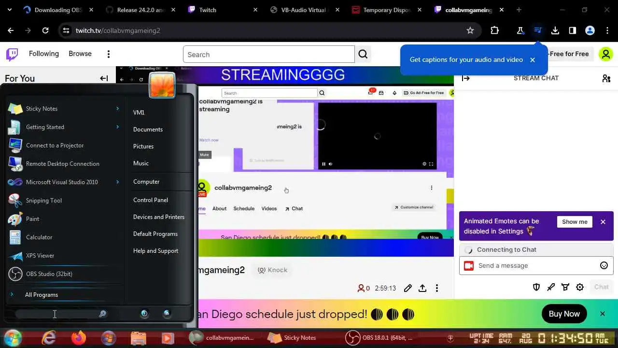This screenshot has width=618, height=348.
Task: Switch to the VB-Audio Virtual tab
Action: (x=305, y=10)
